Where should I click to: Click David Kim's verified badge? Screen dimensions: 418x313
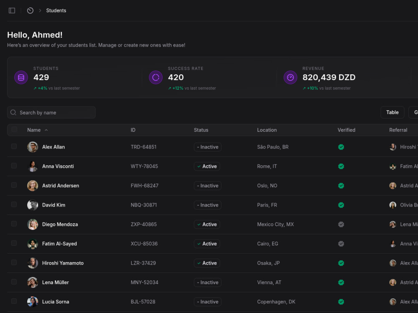point(341,205)
